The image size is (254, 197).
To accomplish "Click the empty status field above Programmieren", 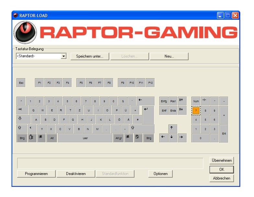I will pos(110,163).
